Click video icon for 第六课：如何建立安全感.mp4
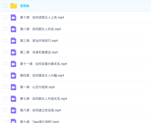Image resolution: width=151 pixels, height=123 pixels. 13,110
